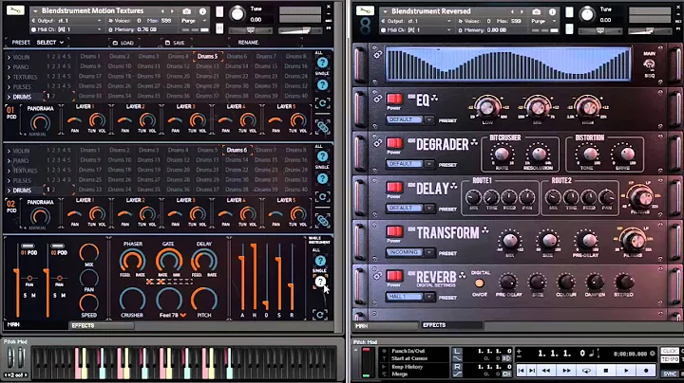Screen dimensions: 684x383
Task: Click the chain link icon in Pod 02
Action: click(x=323, y=221)
